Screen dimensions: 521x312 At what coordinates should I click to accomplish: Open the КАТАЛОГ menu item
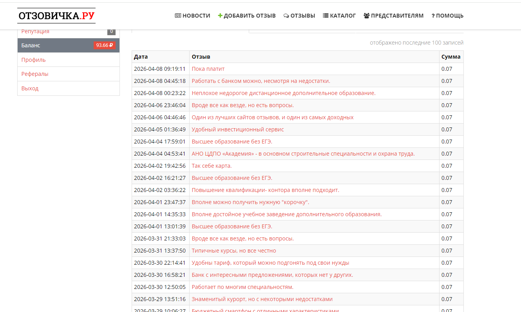pos(339,16)
